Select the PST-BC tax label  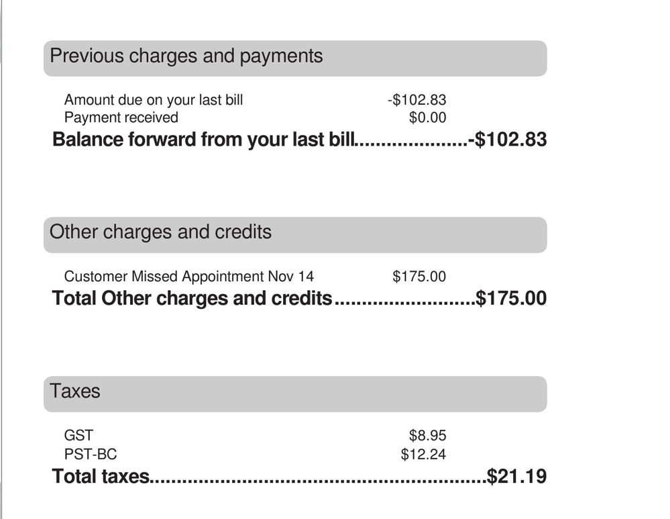click(91, 454)
